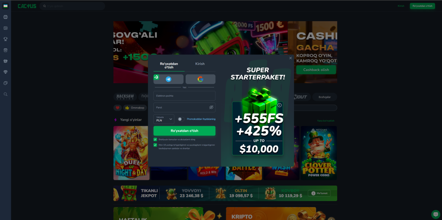Viewport: 442px width, 220px height.
Task: Click the heart favorites filter icon
Action: point(117,108)
